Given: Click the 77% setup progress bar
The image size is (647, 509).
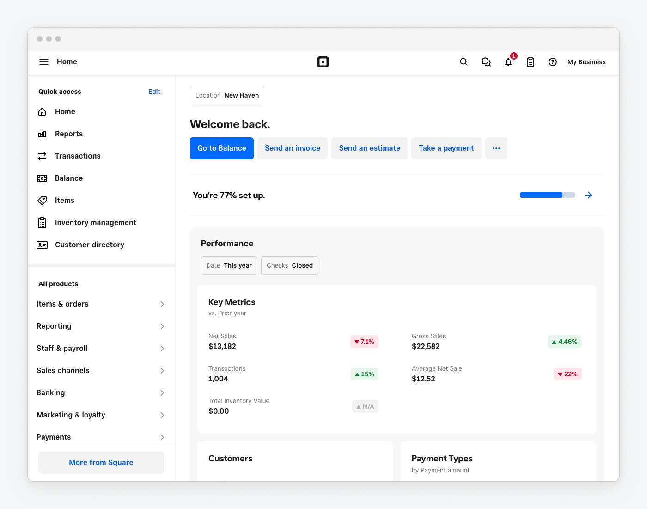Looking at the screenshot, I should 547,195.
